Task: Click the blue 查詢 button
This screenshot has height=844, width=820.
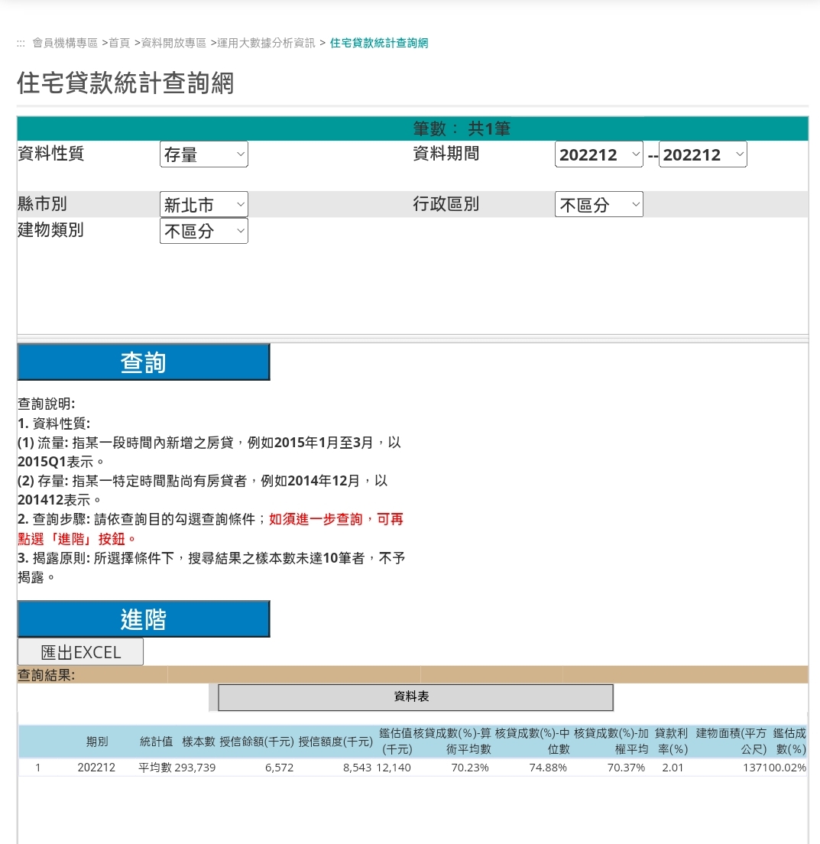Action: point(144,362)
